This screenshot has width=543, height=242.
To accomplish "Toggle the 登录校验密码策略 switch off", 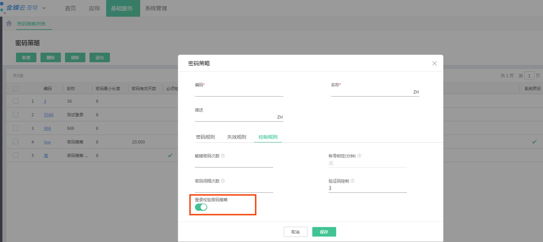I will (x=201, y=207).
